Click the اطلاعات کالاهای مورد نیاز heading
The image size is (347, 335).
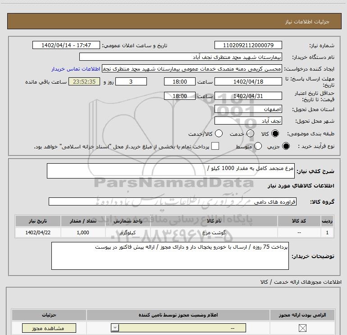(301, 186)
